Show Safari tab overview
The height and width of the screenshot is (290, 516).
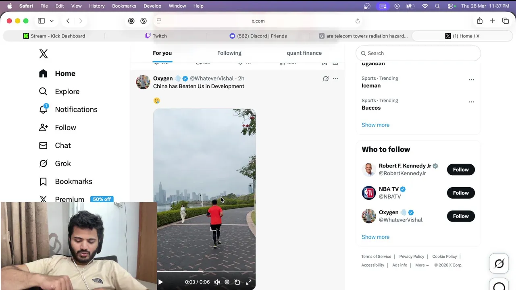coord(506,21)
